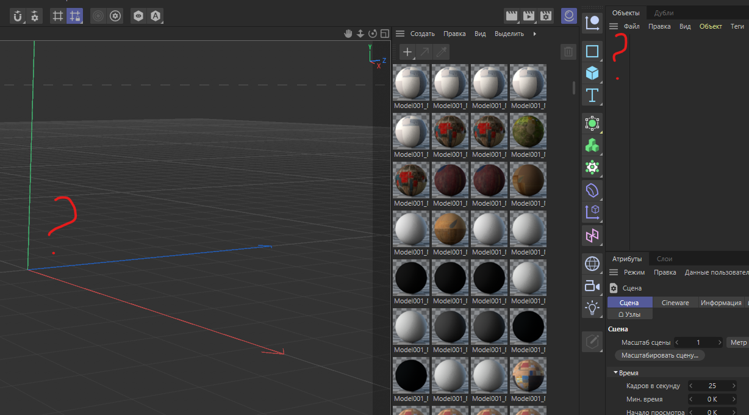Open the Объект menu in object manager
The height and width of the screenshot is (415, 749).
pos(711,26)
